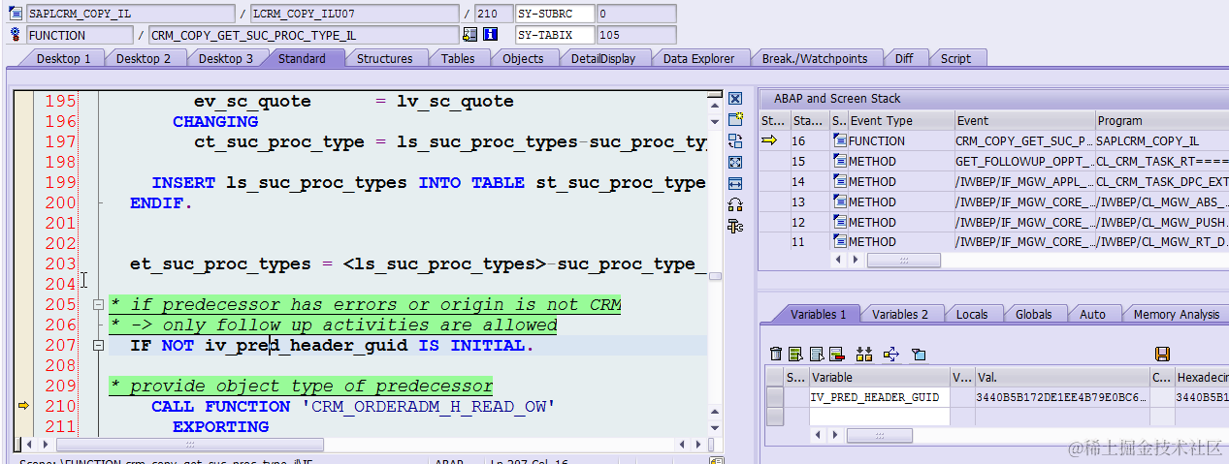The width and height of the screenshot is (1229, 464).
Task: Click the LCRM_COPY_ILU07 include field
Action: (354, 14)
